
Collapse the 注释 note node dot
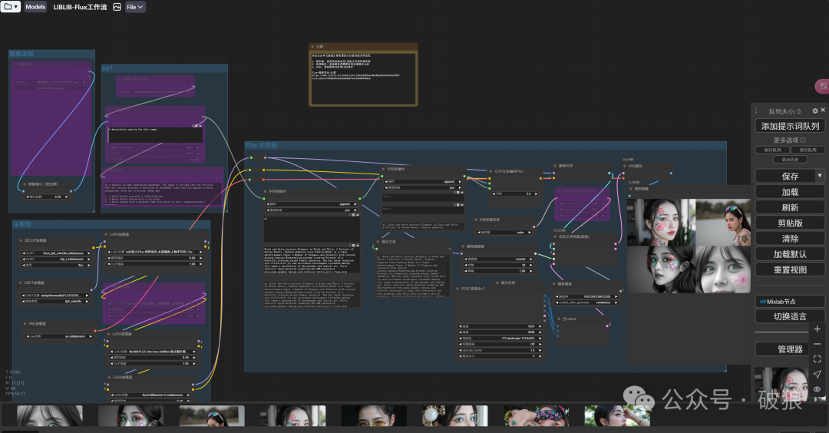point(313,47)
